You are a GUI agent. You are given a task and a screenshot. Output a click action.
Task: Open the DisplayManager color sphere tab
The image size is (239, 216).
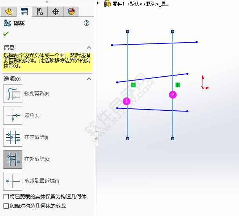[71, 12]
